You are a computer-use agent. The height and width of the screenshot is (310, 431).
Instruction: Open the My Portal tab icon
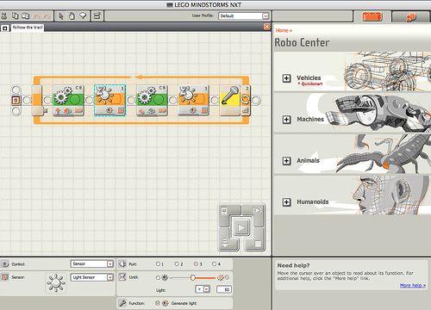(x=411, y=17)
